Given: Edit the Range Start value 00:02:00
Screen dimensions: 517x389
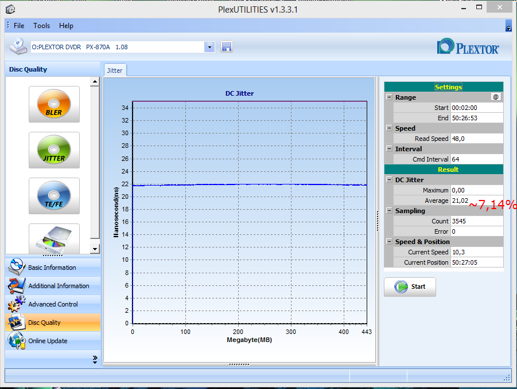Looking at the screenshot, I should pos(477,108).
